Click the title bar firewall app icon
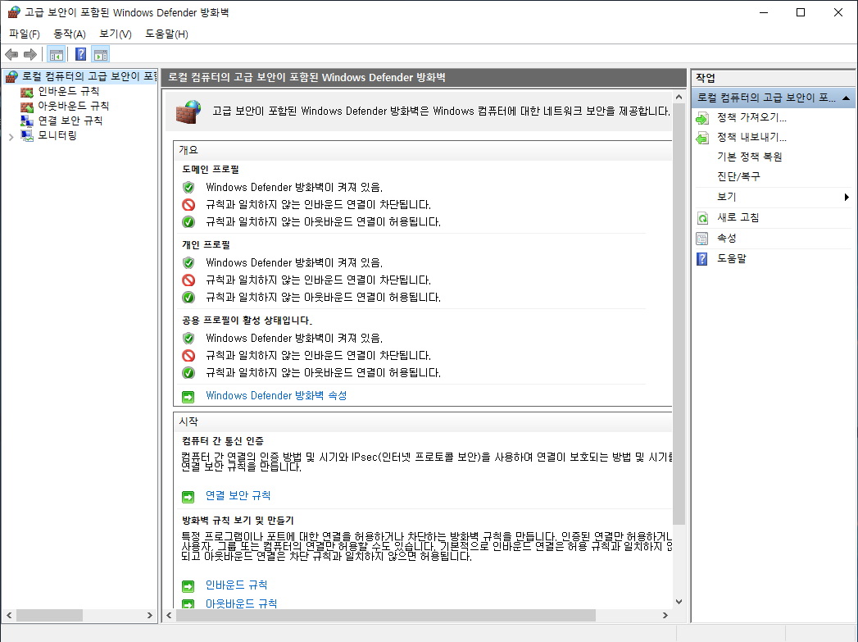Screen dimensions: 858x642 pyautogui.click(x=14, y=12)
